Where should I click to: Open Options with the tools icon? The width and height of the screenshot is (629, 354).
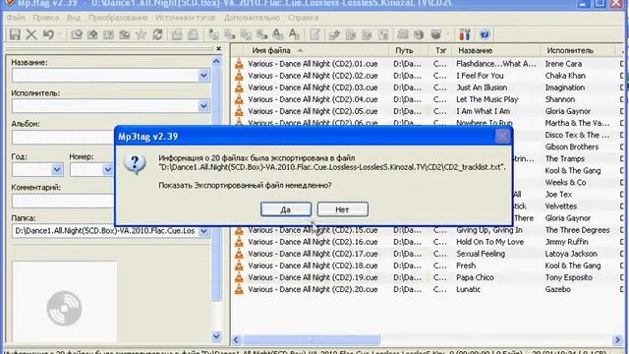pyautogui.click(x=465, y=34)
